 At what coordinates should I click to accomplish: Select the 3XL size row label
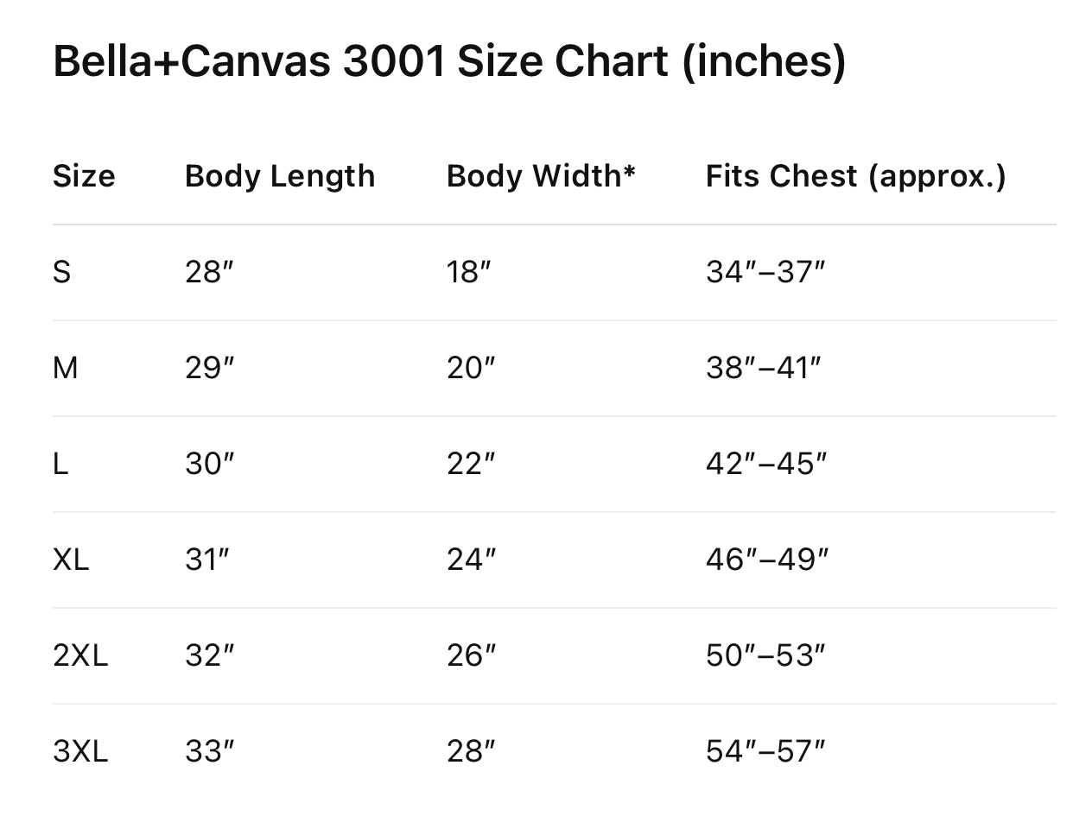click(80, 752)
